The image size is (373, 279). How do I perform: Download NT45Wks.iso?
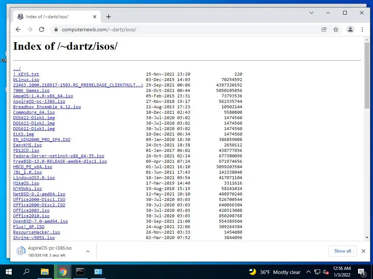point(27,189)
